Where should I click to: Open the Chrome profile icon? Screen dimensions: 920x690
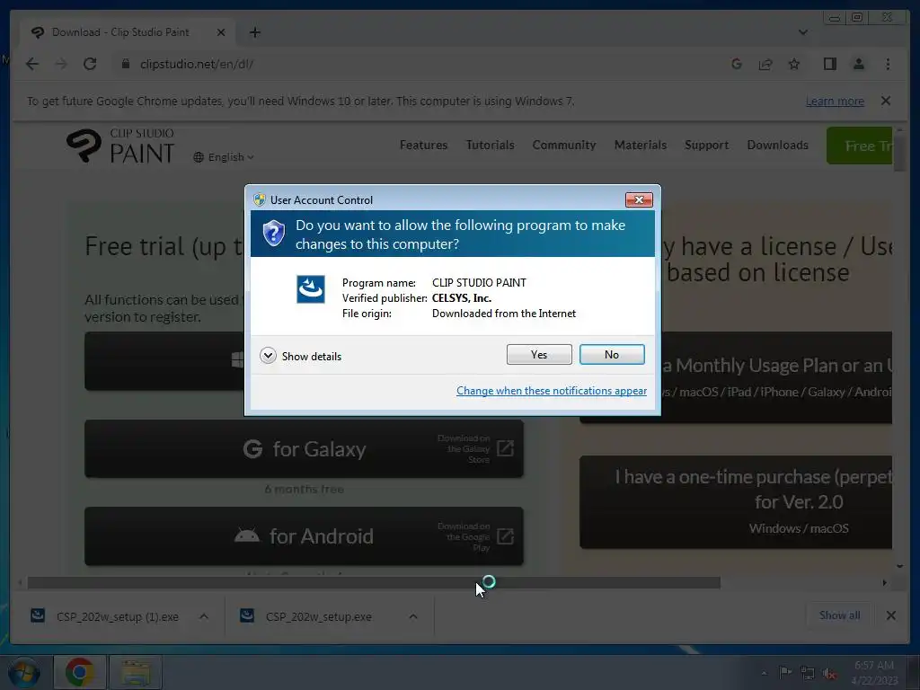point(858,64)
